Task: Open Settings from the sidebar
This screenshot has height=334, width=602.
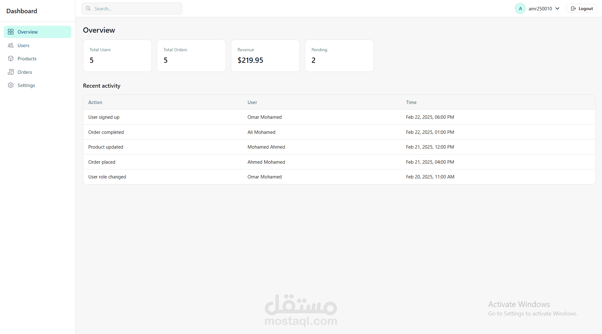Action: [37, 85]
